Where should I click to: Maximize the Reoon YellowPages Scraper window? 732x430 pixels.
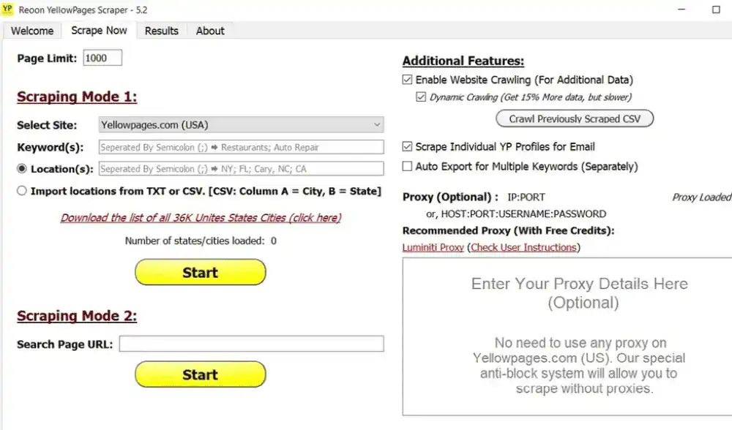pyautogui.click(x=716, y=10)
